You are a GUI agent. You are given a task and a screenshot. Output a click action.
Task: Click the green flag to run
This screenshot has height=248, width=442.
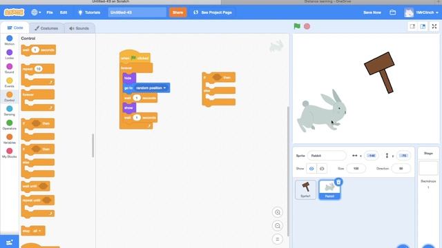[x=297, y=26]
